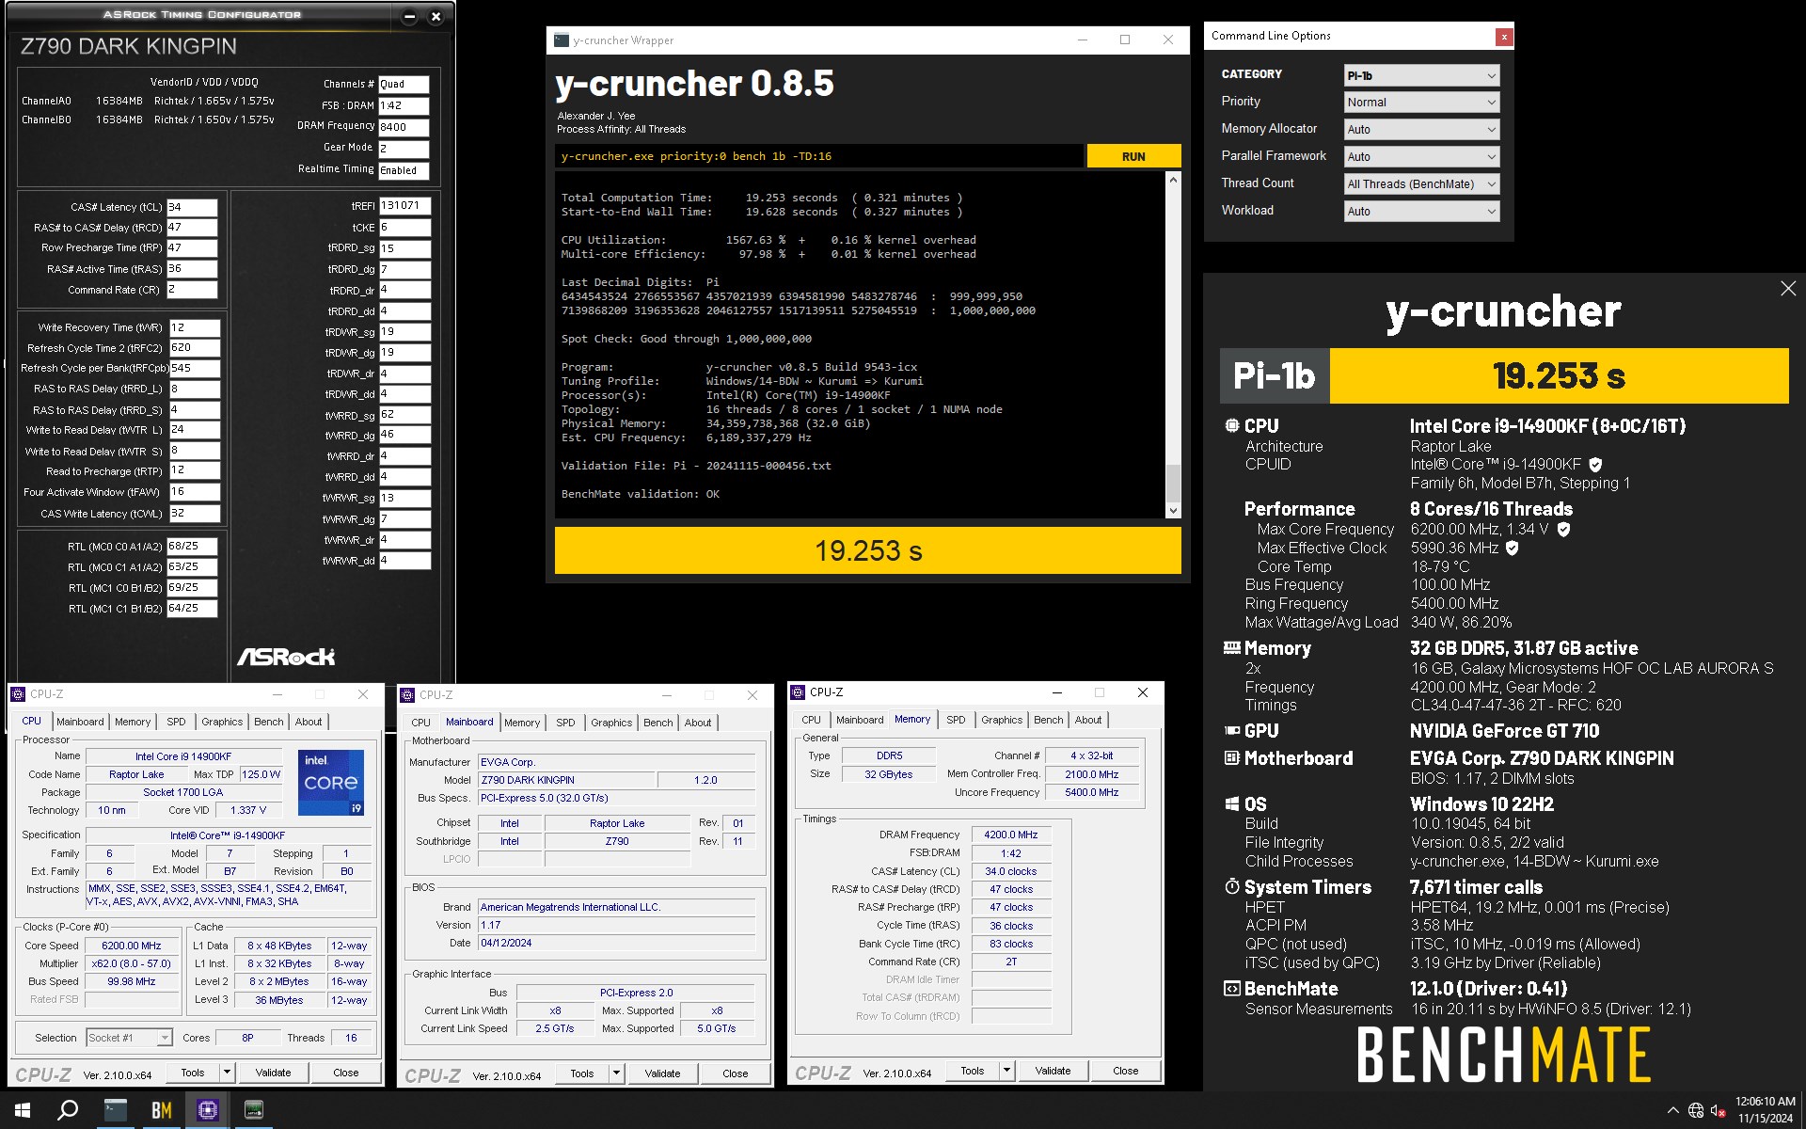Image resolution: width=1806 pixels, height=1129 pixels.
Task: Open the taskbar search magnifier icon
Action: coord(68,1110)
